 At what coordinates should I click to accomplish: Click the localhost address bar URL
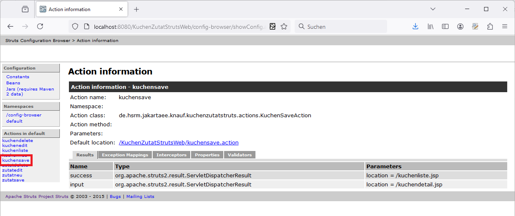pos(180,26)
